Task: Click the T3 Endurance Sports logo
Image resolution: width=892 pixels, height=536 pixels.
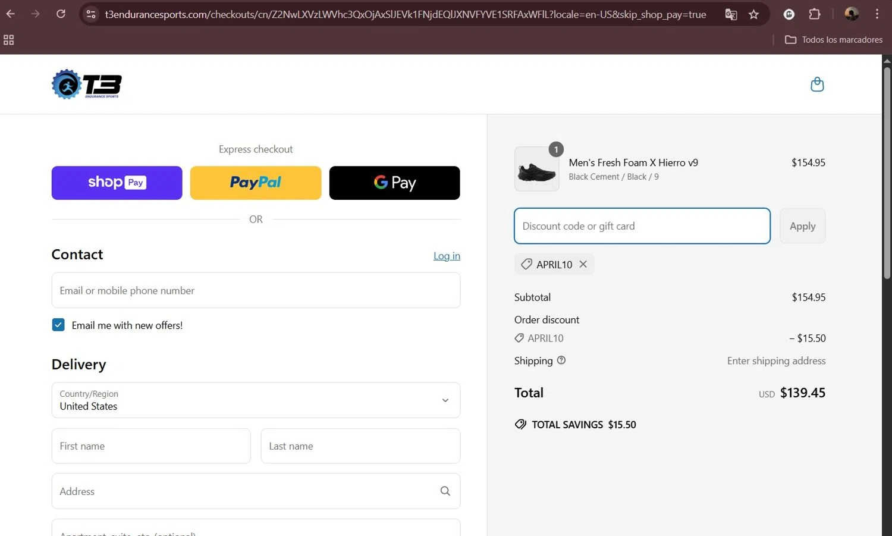Action: pos(87,84)
